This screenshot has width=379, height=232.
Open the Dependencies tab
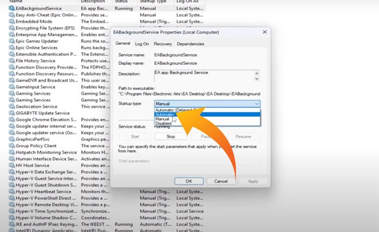[191, 44]
